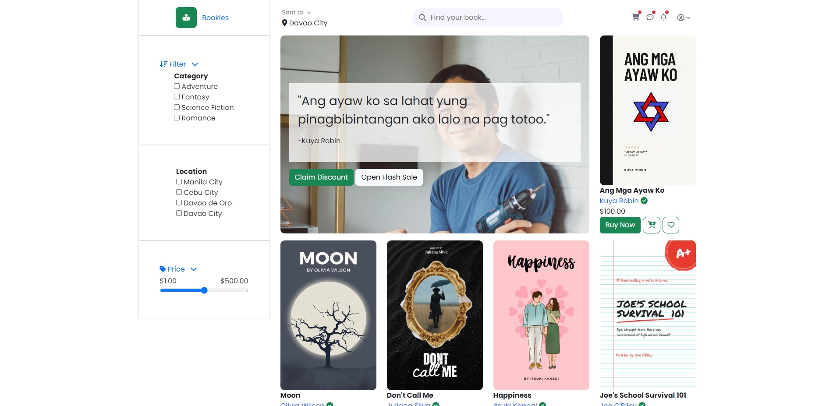Open Kuya Robin's author page
The height and width of the screenshot is (406, 833).
coord(619,201)
